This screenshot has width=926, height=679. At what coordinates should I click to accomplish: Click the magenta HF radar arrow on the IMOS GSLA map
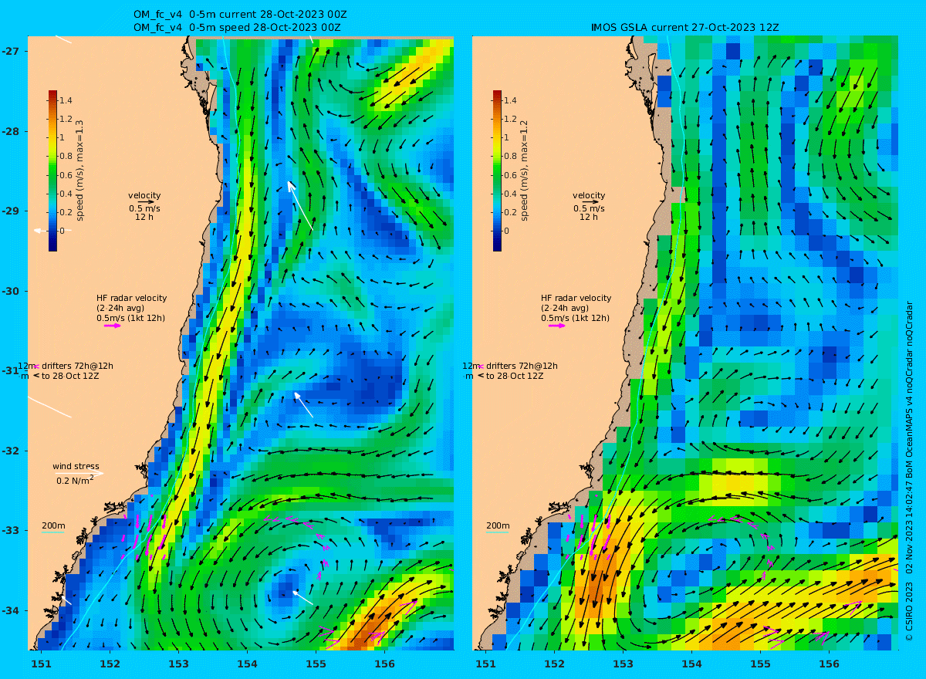[x=557, y=326]
